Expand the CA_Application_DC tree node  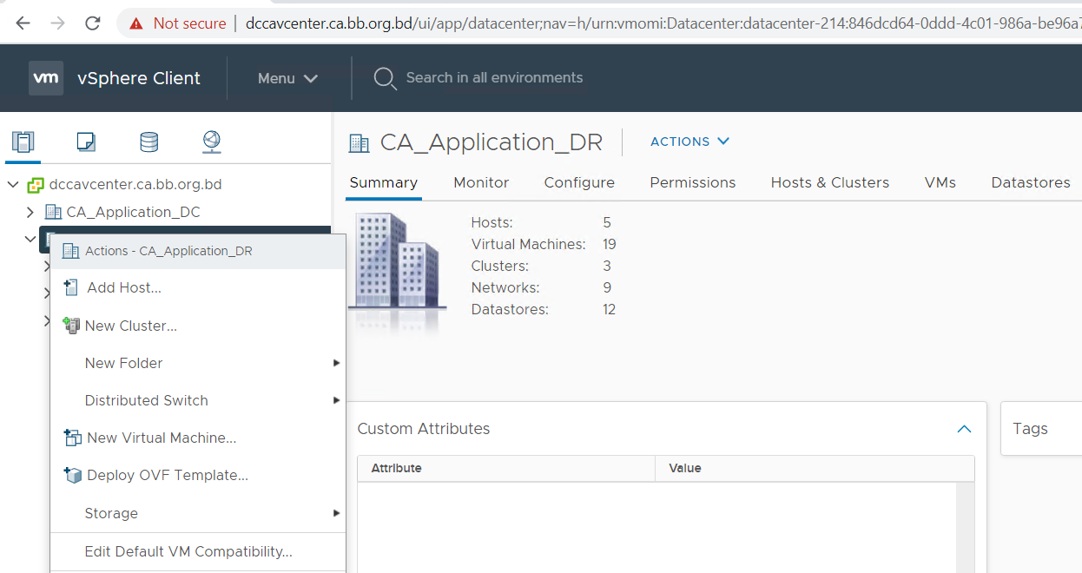[x=30, y=212]
